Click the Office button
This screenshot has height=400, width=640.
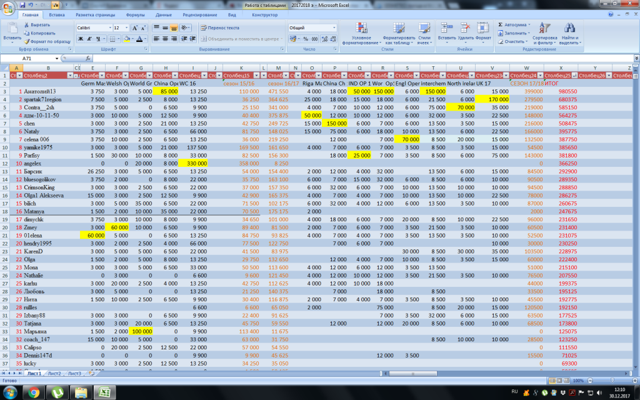tap(8, 8)
